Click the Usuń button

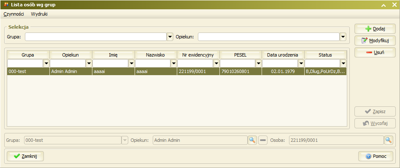[x=375, y=52]
